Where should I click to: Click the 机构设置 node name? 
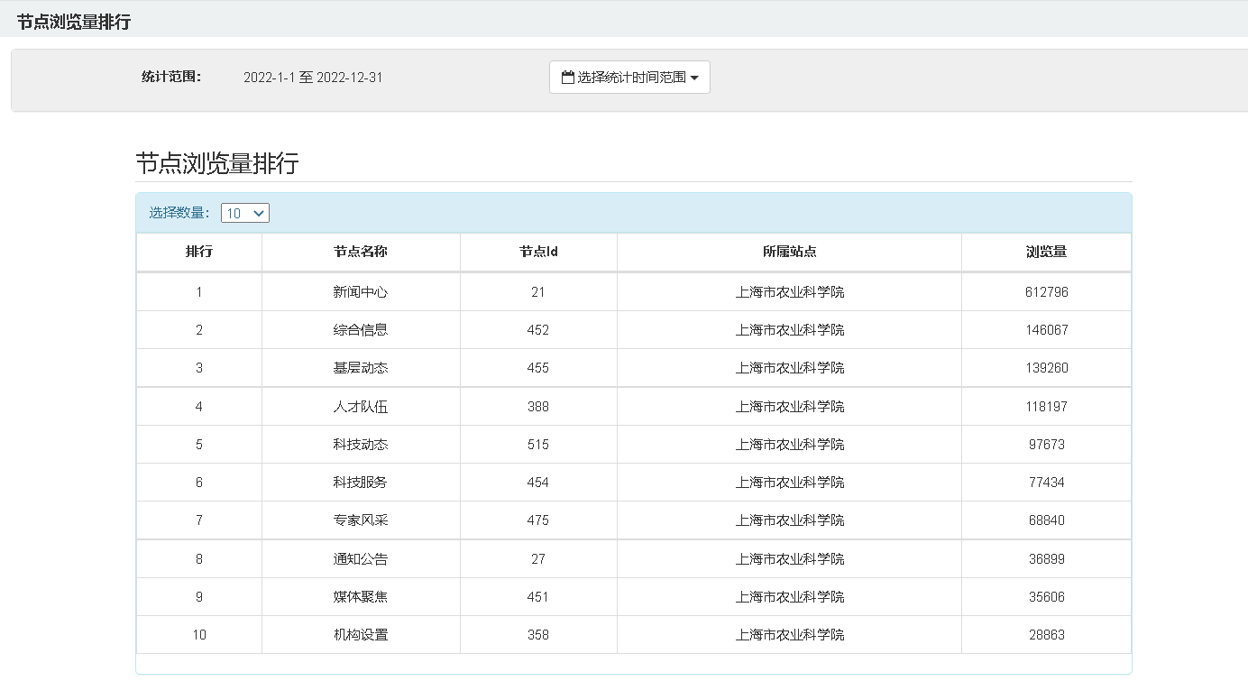coord(361,635)
